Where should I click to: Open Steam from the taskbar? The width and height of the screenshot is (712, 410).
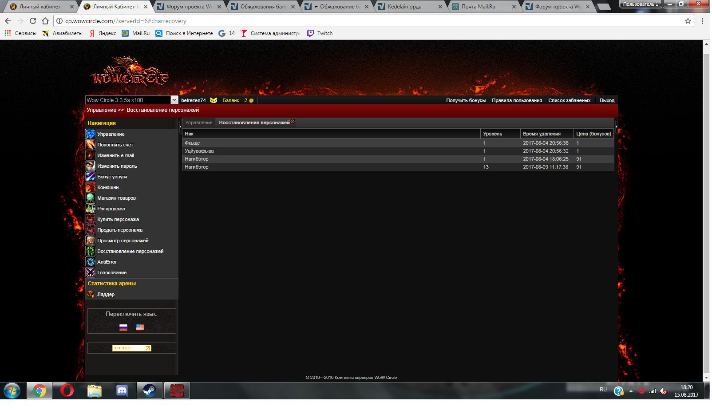[x=149, y=390]
